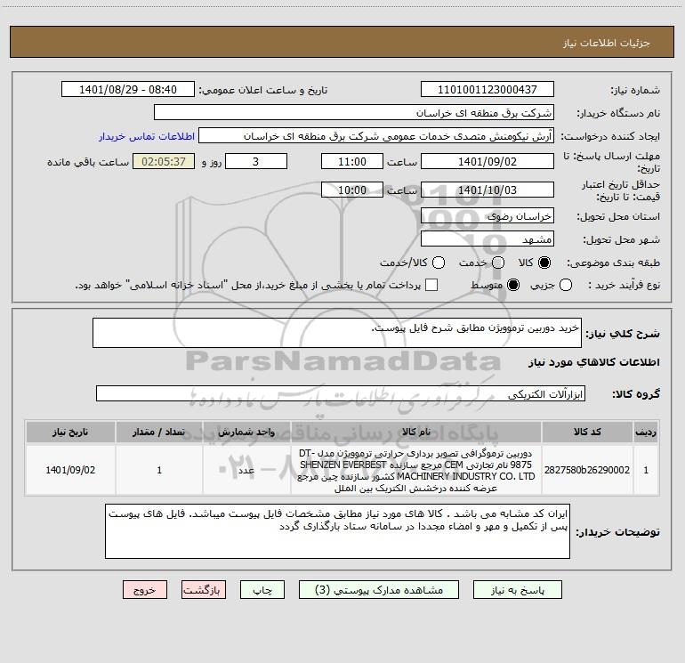Toggle the Islamic treasury payment checkbox
685x663 pixels.
tap(431, 285)
